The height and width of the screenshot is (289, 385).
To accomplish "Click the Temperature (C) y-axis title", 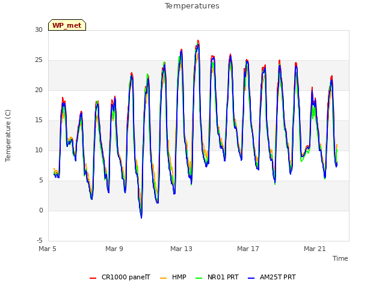I will point(8,135).
